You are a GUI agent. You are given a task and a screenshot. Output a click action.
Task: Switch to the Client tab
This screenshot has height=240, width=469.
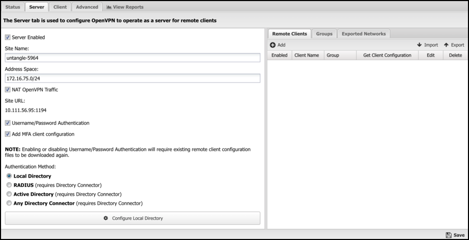[x=60, y=7]
